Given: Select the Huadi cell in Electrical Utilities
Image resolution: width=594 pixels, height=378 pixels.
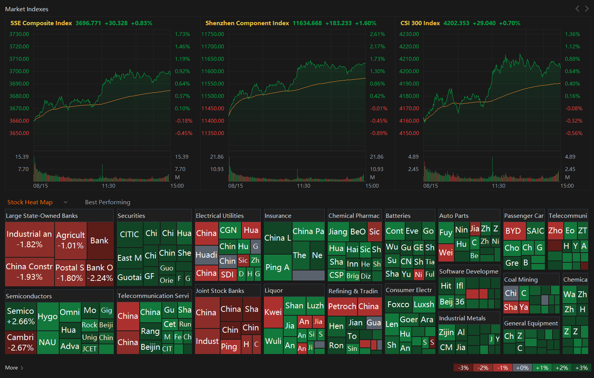Looking at the screenshot, I should click(x=206, y=256).
